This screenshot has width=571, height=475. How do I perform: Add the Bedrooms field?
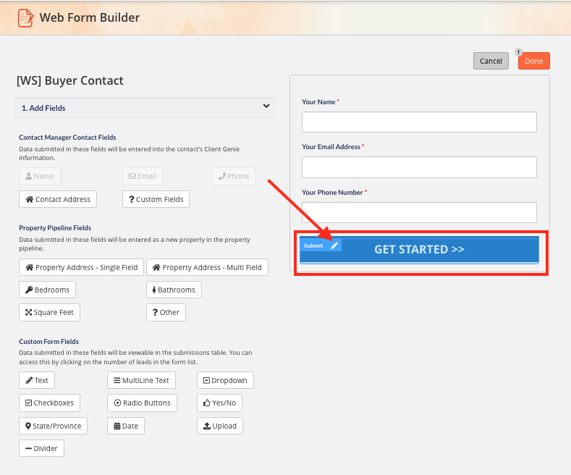point(47,290)
